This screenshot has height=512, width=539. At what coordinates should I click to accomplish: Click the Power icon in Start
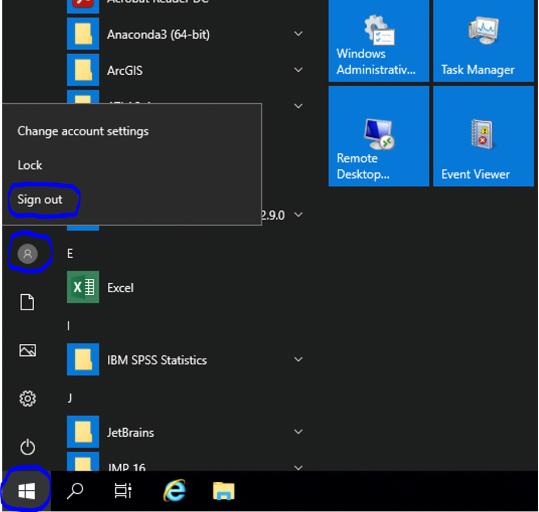pos(27,447)
